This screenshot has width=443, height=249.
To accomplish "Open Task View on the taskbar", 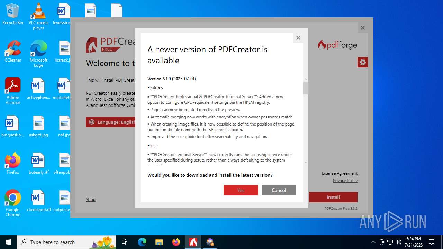I will coord(125,242).
